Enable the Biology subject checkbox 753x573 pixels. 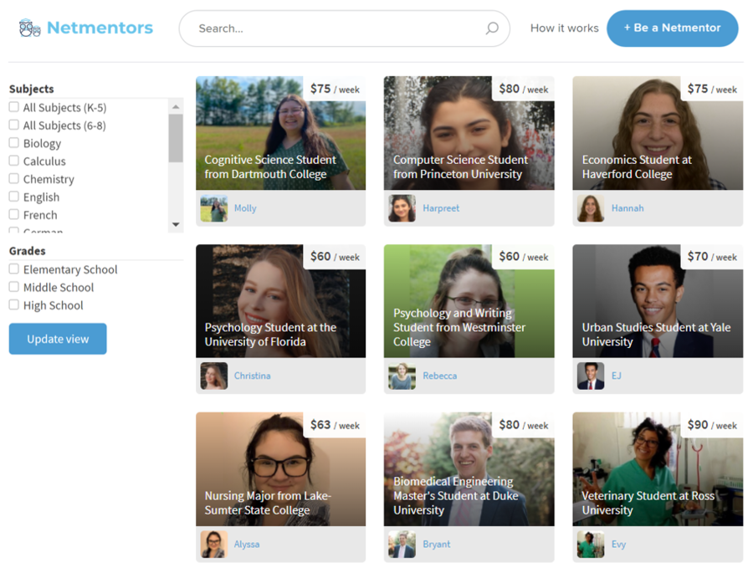tap(14, 143)
